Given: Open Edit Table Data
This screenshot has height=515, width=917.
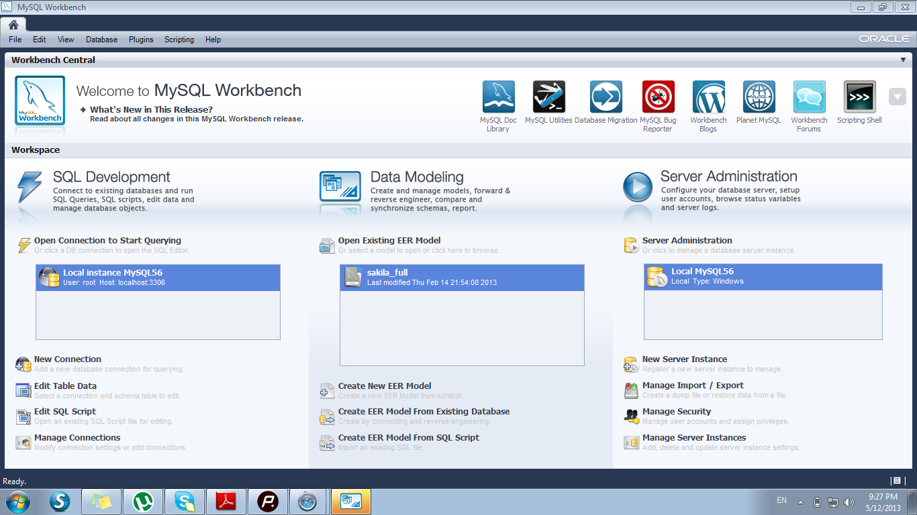Looking at the screenshot, I should 65,386.
